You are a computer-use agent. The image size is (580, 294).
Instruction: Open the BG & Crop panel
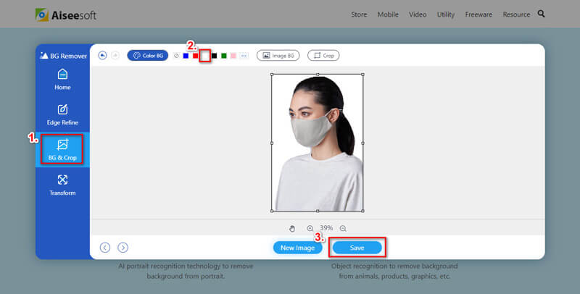click(62, 149)
